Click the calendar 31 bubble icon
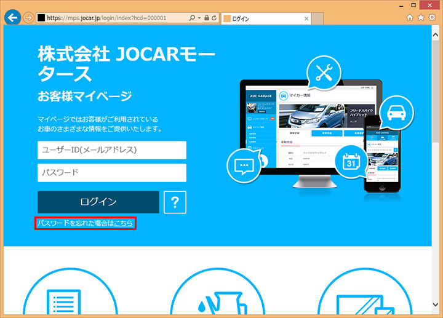The width and height of the screenshot is (443, 318). (x=352, y=162)
